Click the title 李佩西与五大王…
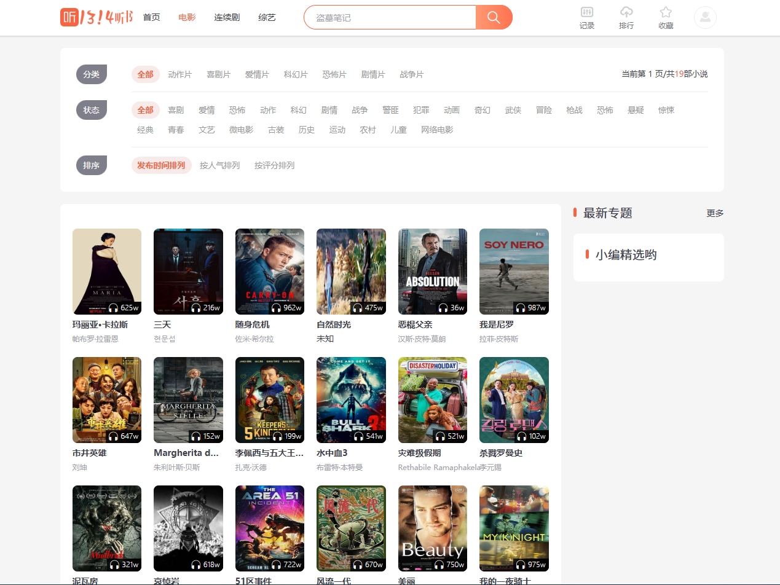 click(x=269, y=453)
